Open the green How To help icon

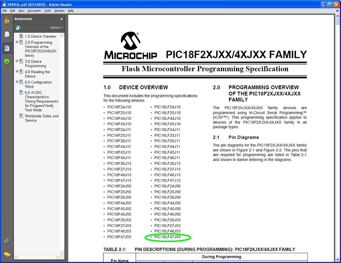7,62
